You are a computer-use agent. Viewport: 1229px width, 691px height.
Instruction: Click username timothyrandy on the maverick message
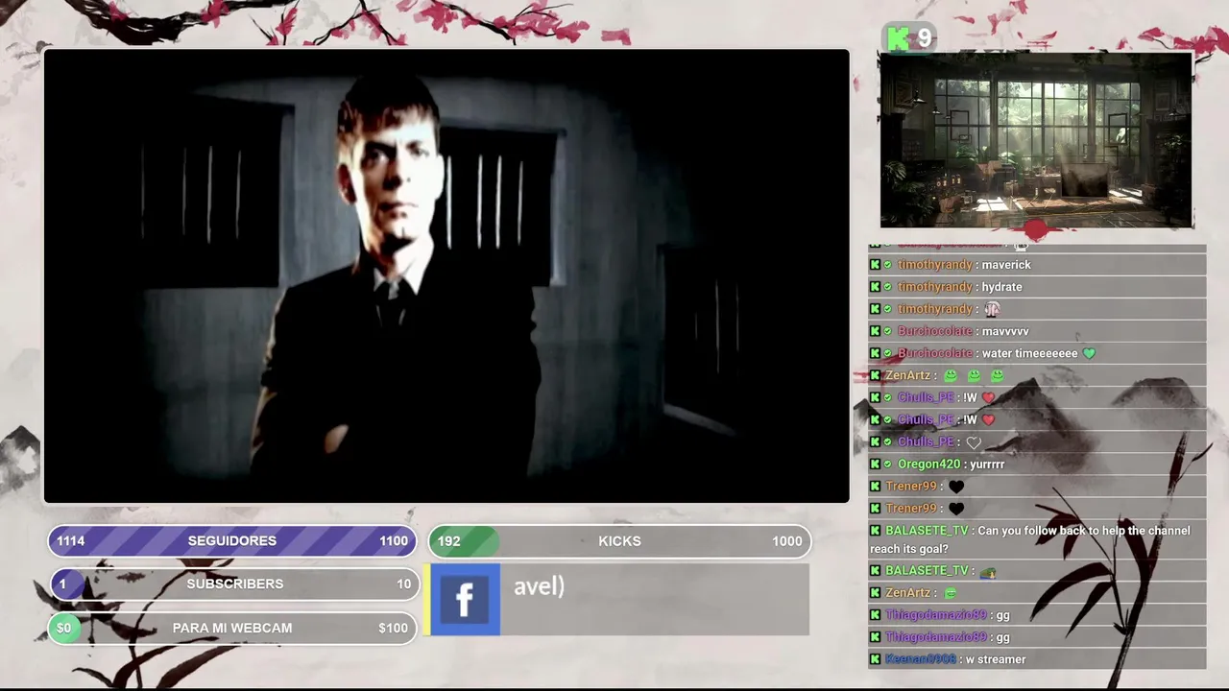tap(935, 265)
